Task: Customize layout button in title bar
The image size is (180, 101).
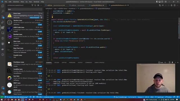Action: [x=166, y=2]
